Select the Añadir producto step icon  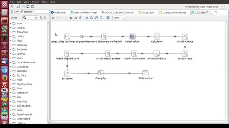(x=157, y=54)
